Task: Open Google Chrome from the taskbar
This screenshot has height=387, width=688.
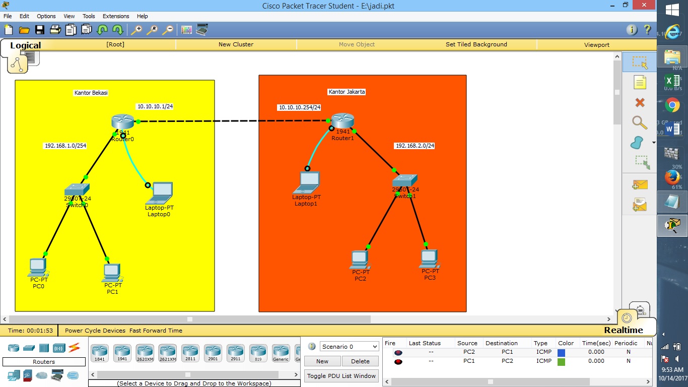Action: [x=672, y=105]
